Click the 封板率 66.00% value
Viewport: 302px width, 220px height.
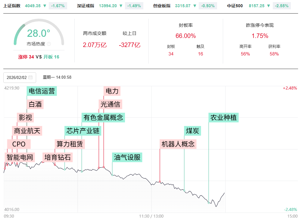(185, 36)
